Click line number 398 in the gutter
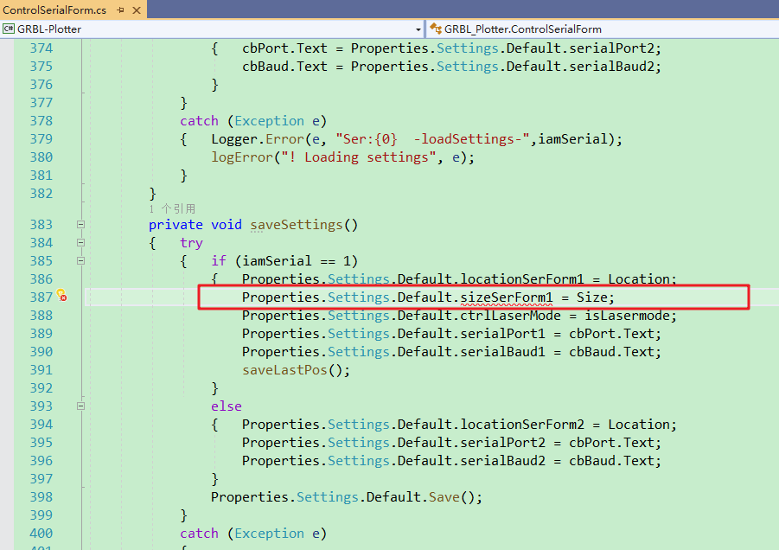 (41, 497)
